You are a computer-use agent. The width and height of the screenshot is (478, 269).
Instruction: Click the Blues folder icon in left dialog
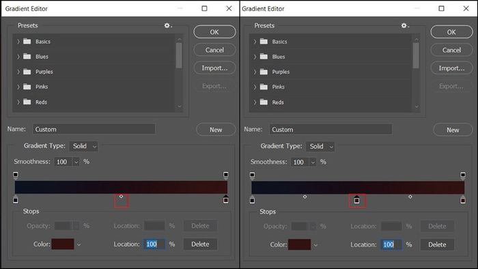27,57
